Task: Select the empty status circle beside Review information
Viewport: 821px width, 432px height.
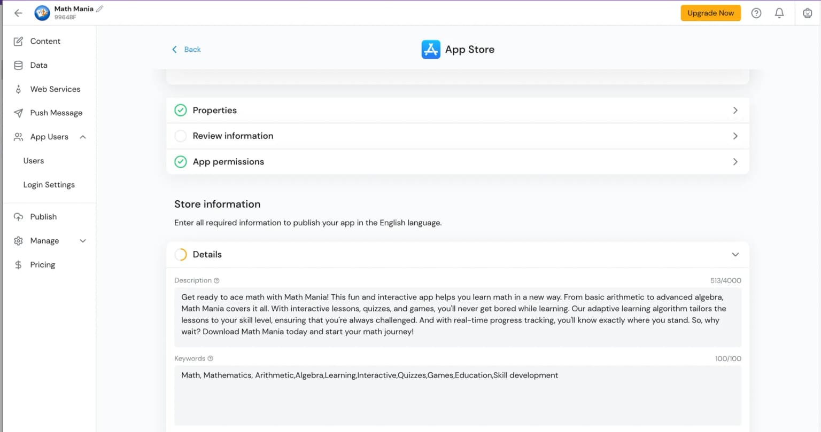Action: pyautogui.click(x=181, y=136)
